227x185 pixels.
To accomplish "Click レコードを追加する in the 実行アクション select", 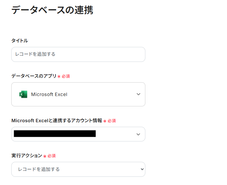I will (x=39, y=169).
